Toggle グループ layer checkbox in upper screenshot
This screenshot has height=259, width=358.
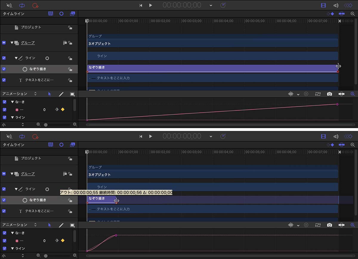coord(4,43)
